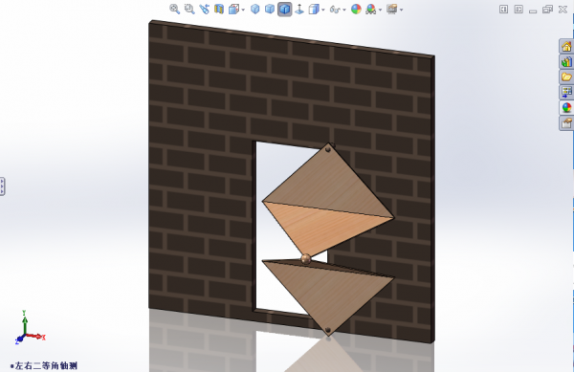Click the Normal To view icon
This screenshot has height=372, width=574.
click(x=299, y=10)
